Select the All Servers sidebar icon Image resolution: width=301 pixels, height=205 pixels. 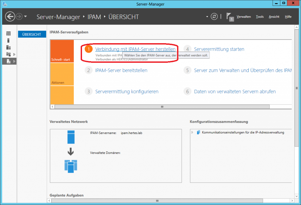9,47
